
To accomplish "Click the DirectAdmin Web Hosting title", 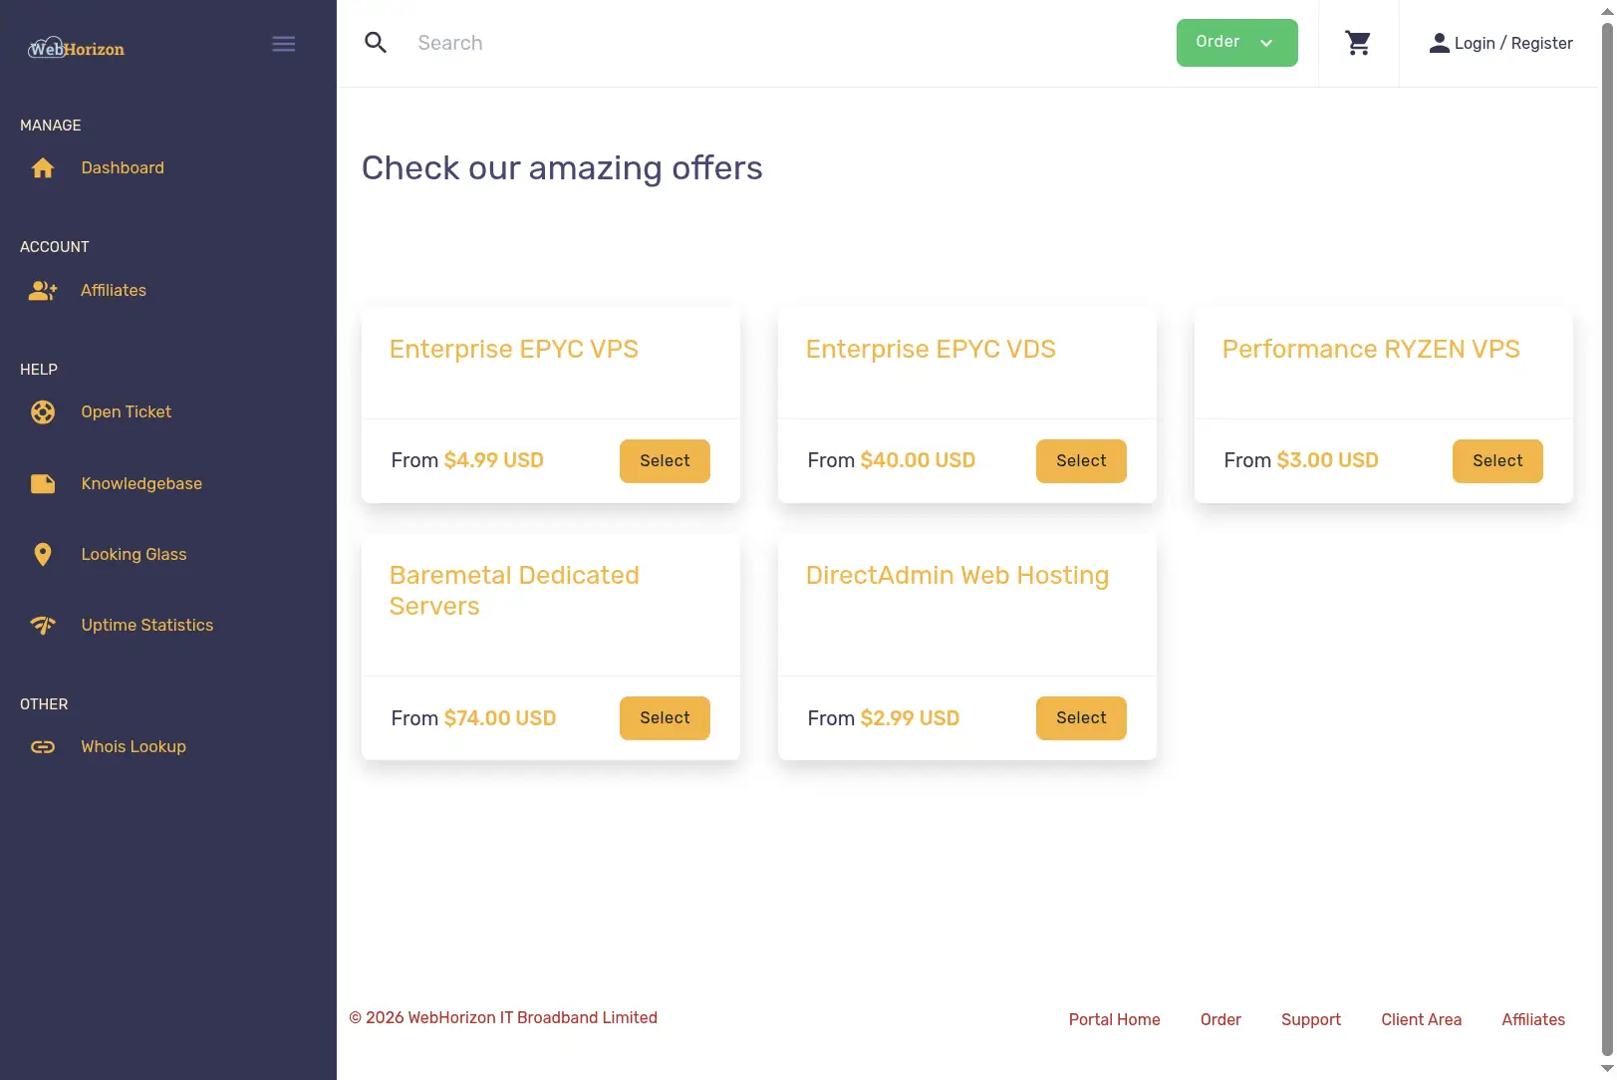I will coord(957,576).
